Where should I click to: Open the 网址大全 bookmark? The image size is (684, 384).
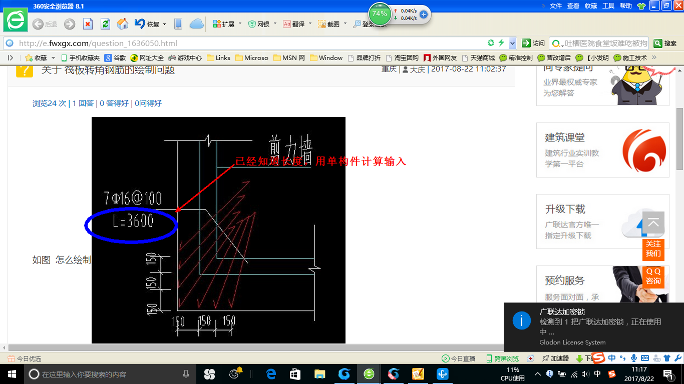pos(147,58)
